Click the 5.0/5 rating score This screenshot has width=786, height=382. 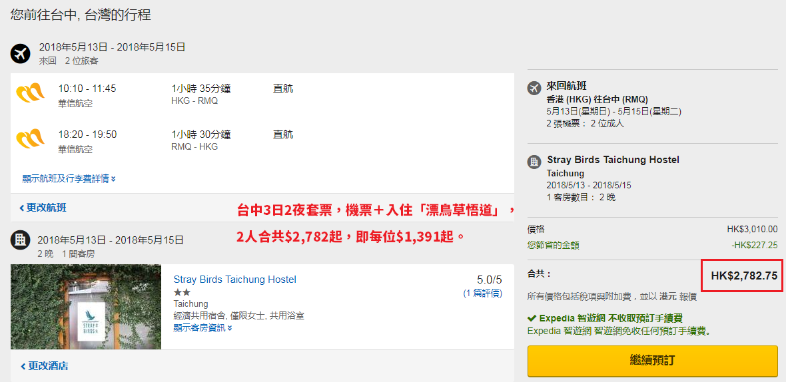[489, 280]
